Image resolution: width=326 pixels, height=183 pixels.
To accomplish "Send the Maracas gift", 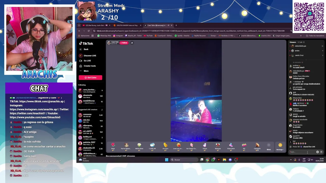I will tap(218, 147).
